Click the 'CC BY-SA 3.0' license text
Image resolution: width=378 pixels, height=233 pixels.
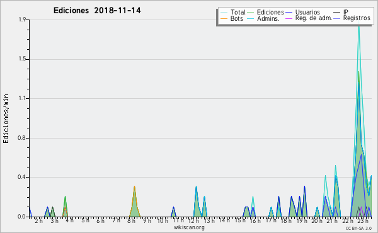pos(358,228)
